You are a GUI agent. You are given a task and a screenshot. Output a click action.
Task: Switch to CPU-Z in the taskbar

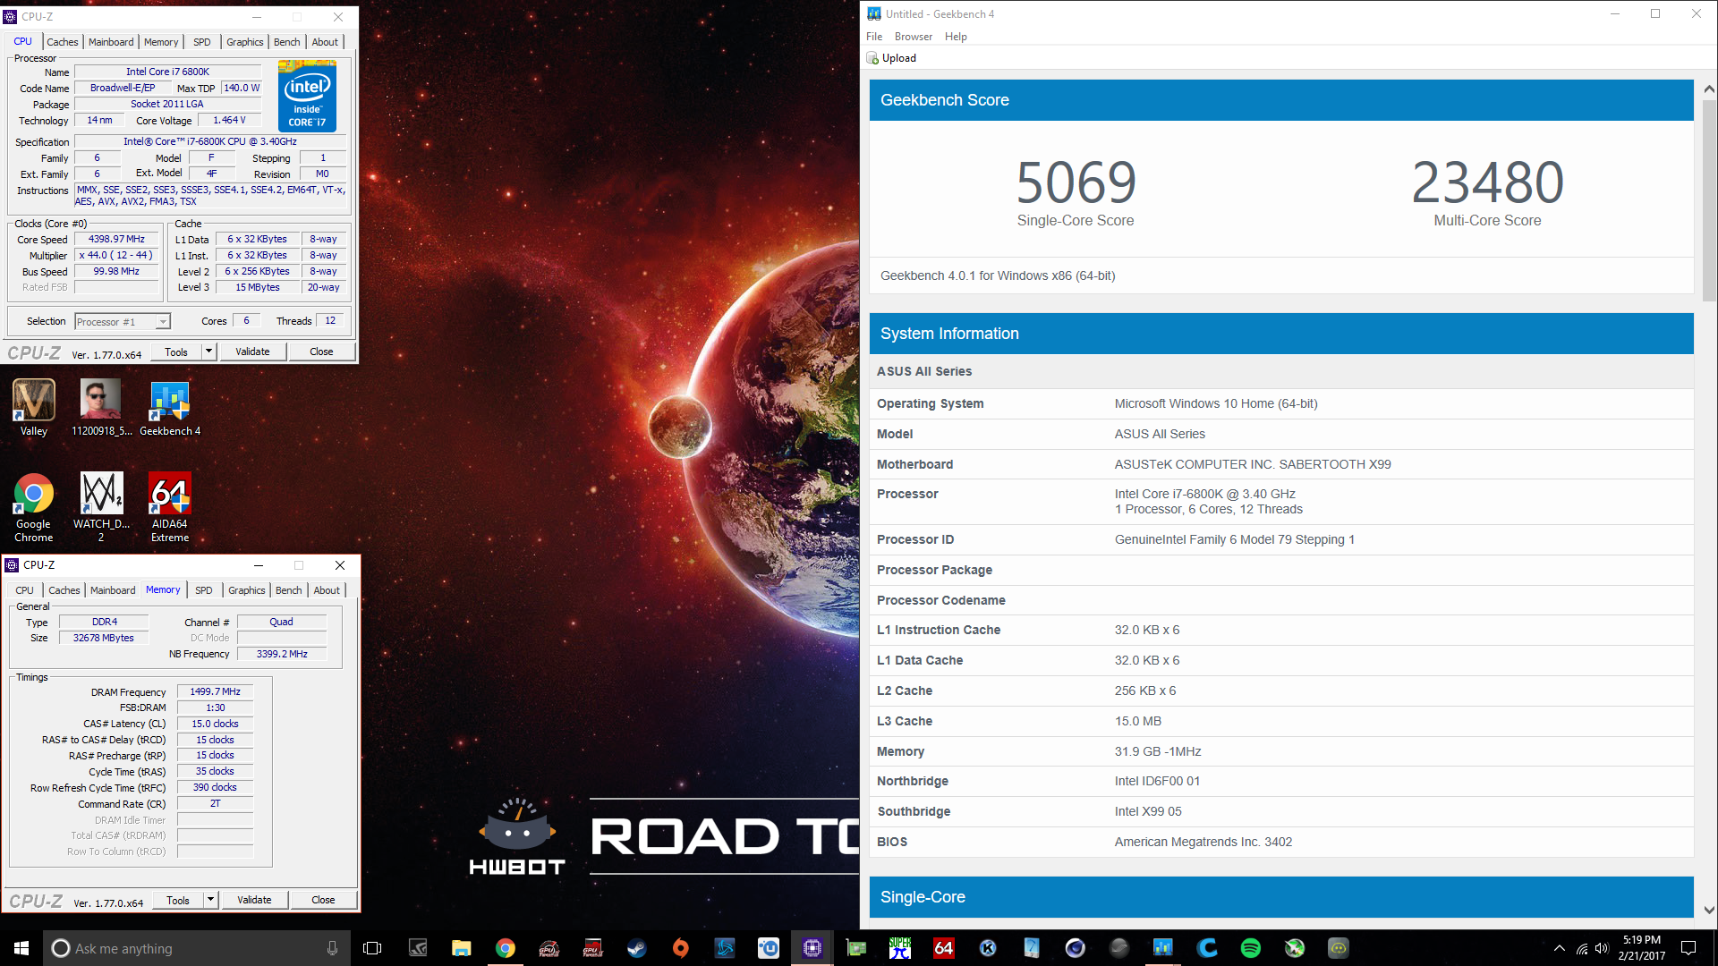tap(812, 948)
